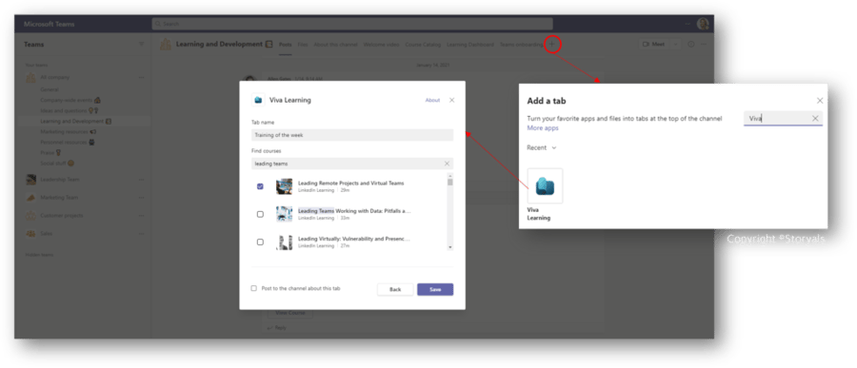The height and width of the screenshot is (368, 857).
Task: Open the Meet button dropdown arrow
Action: click(x=675, y=45)
